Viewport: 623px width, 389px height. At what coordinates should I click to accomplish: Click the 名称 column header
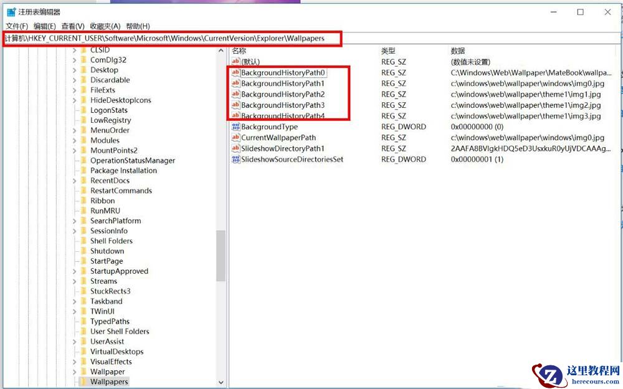point(239,50)
